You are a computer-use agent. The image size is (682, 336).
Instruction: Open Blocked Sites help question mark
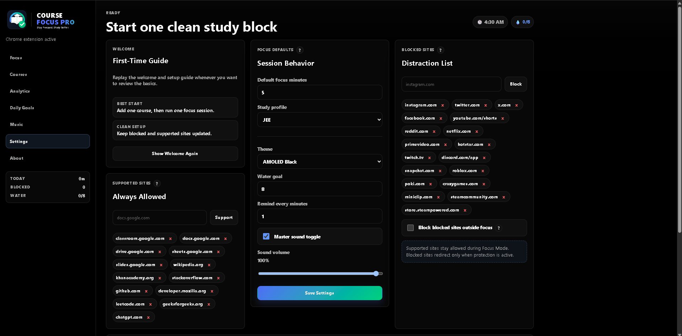[x=441, y=50]
